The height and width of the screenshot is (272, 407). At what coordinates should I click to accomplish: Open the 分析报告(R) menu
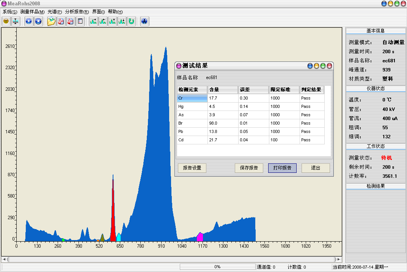pos(77,12)
